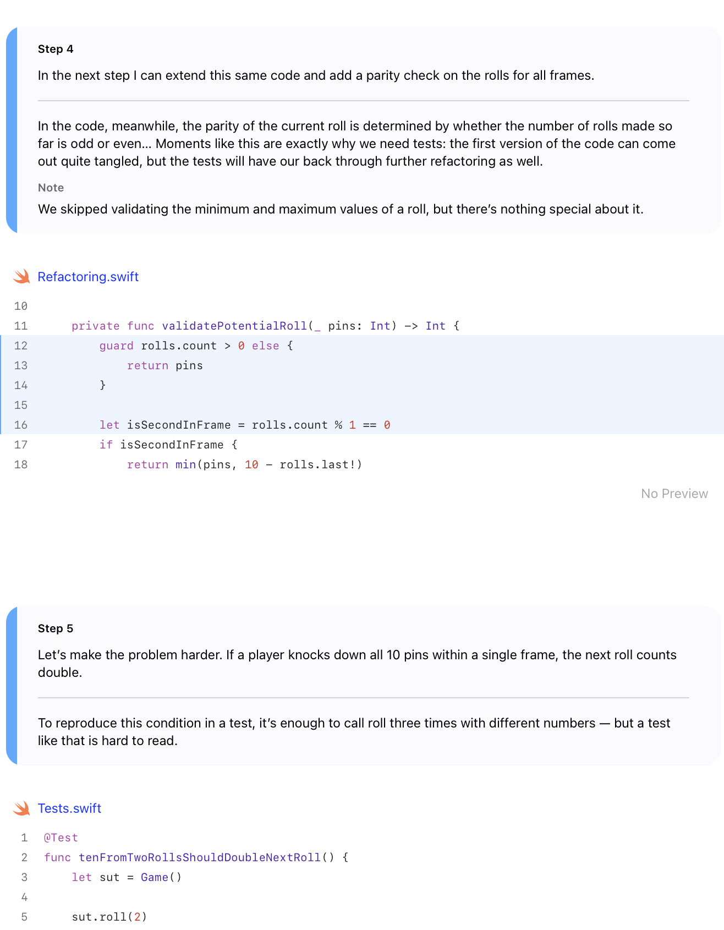
Task: Click the Note label in Step 4
Action: click(x=51, y=188)
